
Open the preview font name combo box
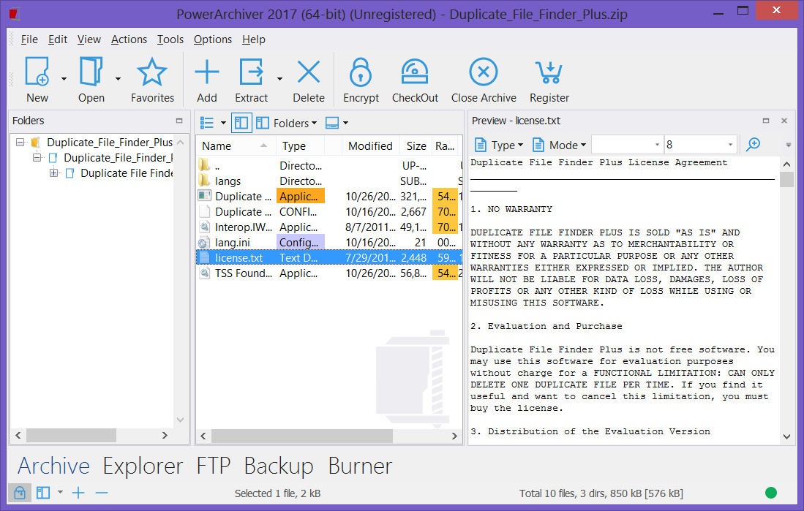tap(627, 145)
